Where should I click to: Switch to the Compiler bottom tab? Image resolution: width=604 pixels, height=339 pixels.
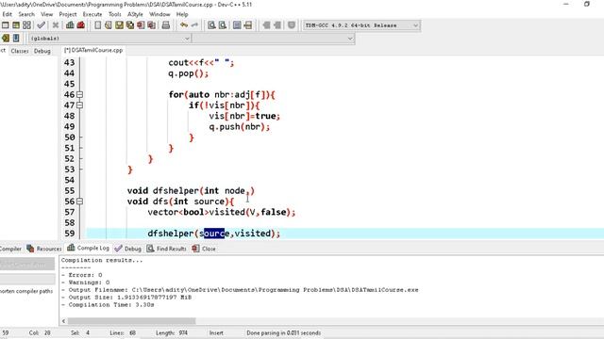pyautogui.click(x=10, y=249)
